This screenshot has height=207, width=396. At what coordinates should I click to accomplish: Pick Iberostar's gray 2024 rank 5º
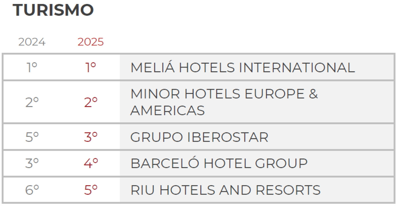pyautogui.click(x=32, y=137)
